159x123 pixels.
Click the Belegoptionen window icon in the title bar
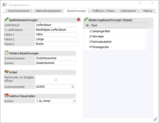coord(4,5)
